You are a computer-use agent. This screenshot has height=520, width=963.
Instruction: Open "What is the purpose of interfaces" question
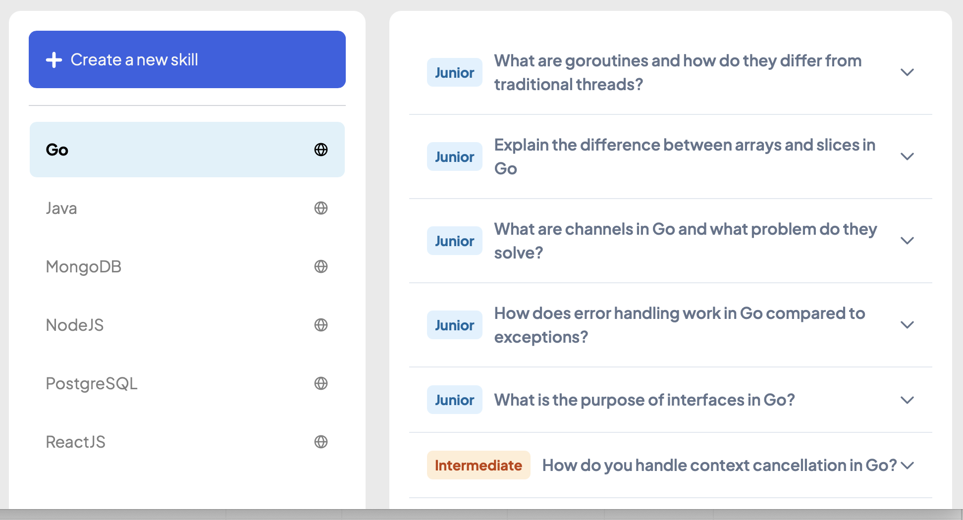(644, 400)
